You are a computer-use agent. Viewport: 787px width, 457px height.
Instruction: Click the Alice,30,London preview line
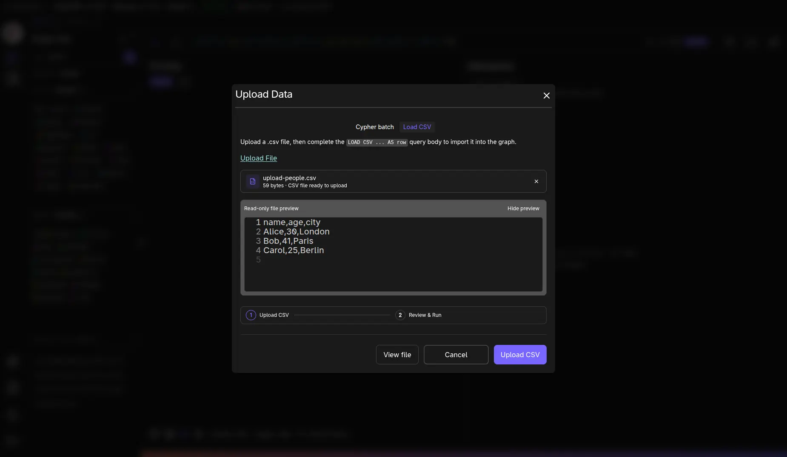pos(297,231)
